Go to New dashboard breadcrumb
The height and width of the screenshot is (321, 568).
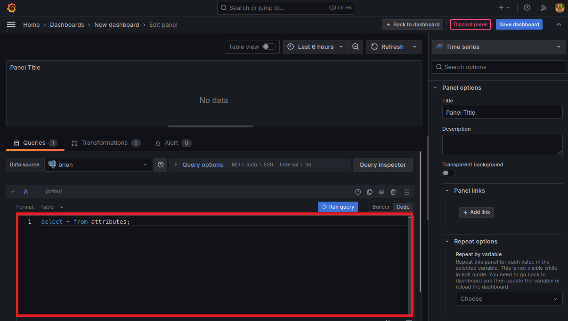[117, 24]
